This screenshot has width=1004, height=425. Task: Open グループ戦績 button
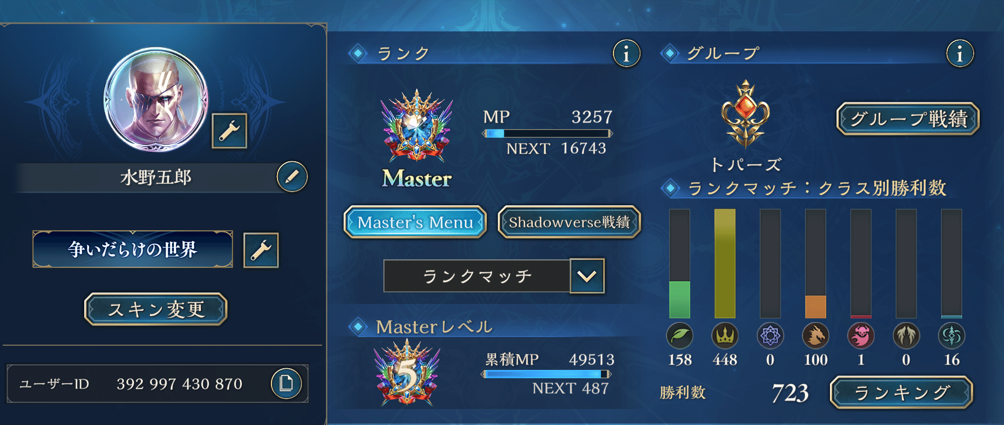(x=908, y=119)
